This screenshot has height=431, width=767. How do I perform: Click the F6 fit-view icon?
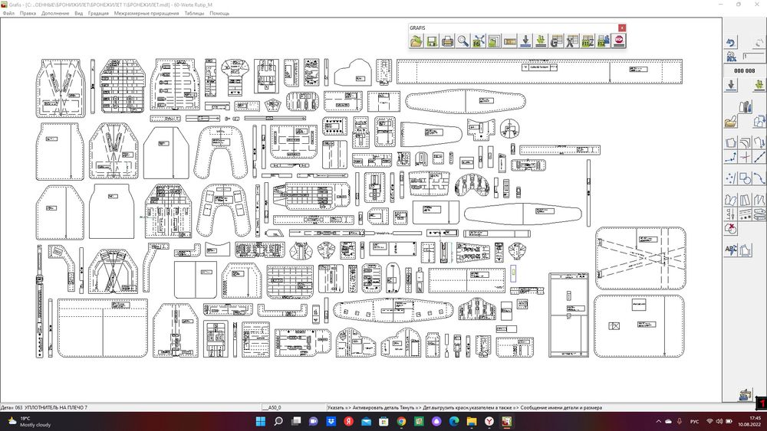(479, 41)
